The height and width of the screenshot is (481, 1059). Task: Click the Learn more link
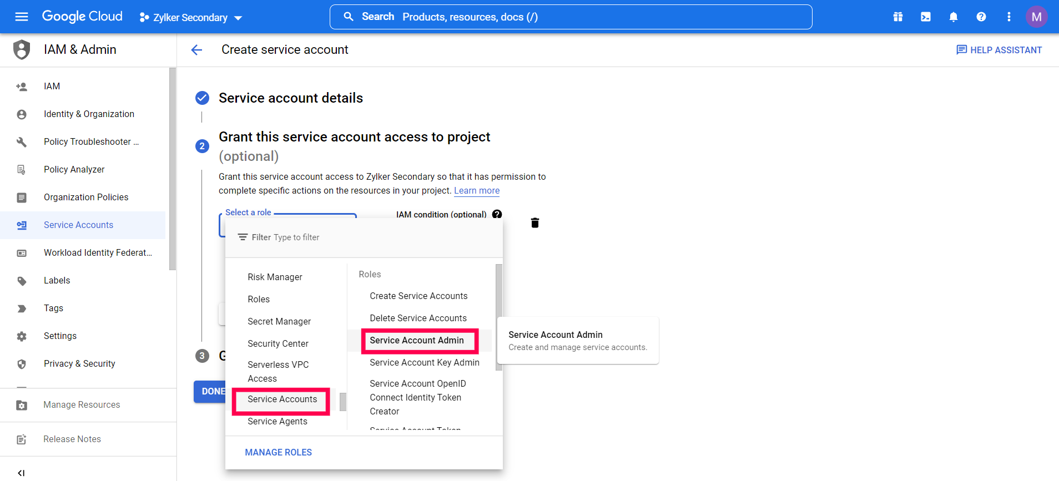pyautogui.click(x=477, y=191)
